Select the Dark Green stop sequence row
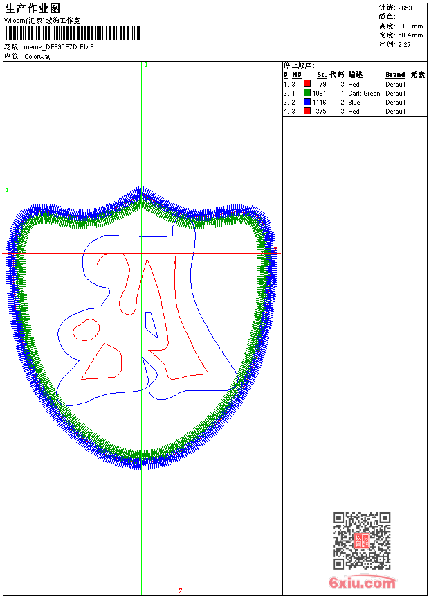The height and width of the screenshot is (596, 429). (x=364, y=93)
